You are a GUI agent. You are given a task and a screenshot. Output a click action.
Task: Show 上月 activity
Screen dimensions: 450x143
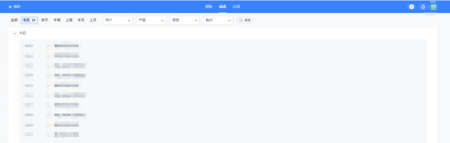[93, 20]
